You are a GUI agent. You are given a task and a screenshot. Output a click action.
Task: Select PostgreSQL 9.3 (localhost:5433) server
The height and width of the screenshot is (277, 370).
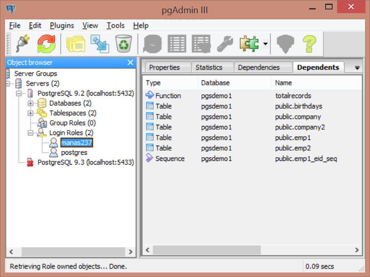[86, 162]
